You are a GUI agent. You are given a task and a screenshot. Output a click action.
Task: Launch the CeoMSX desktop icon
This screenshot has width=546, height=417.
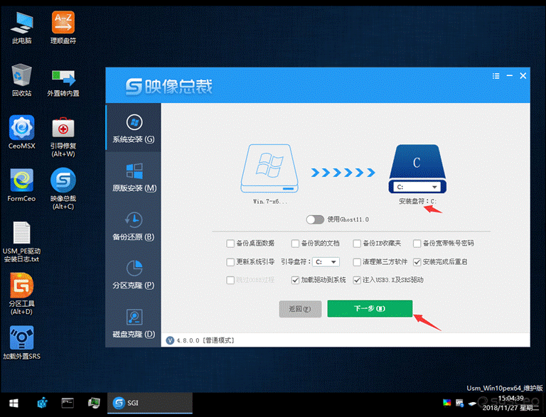click(x=21, y=133)
